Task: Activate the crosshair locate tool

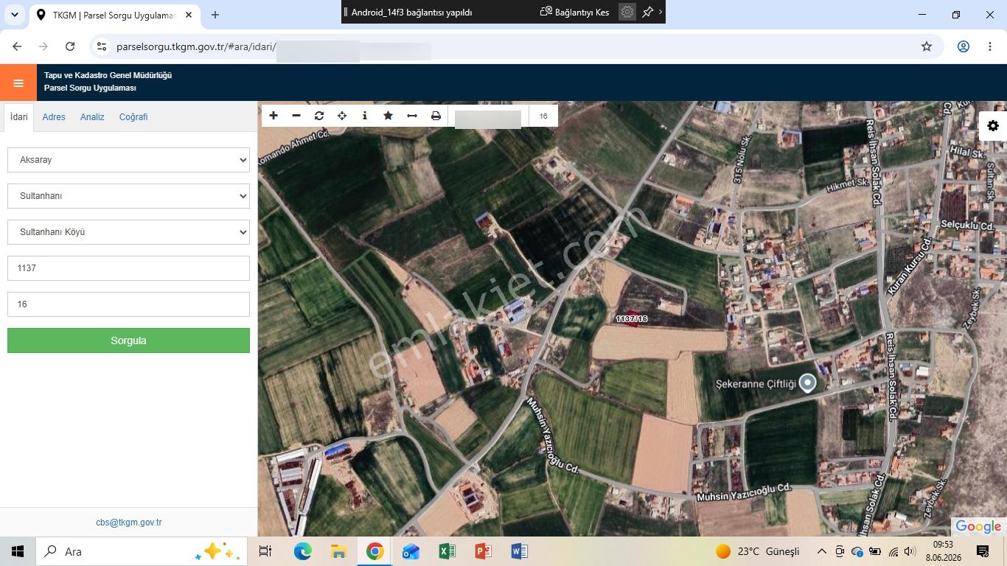Action: 342,116
